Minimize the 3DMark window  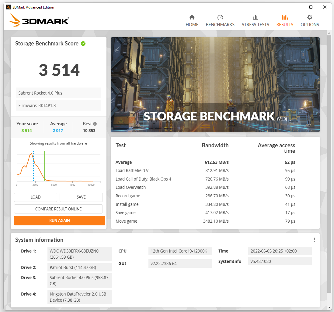click(297, 7)
